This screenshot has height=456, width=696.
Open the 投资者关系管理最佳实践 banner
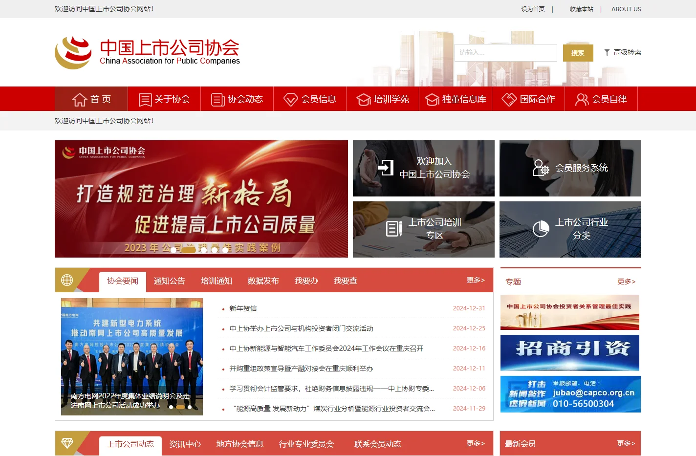(x=570, y=312)
